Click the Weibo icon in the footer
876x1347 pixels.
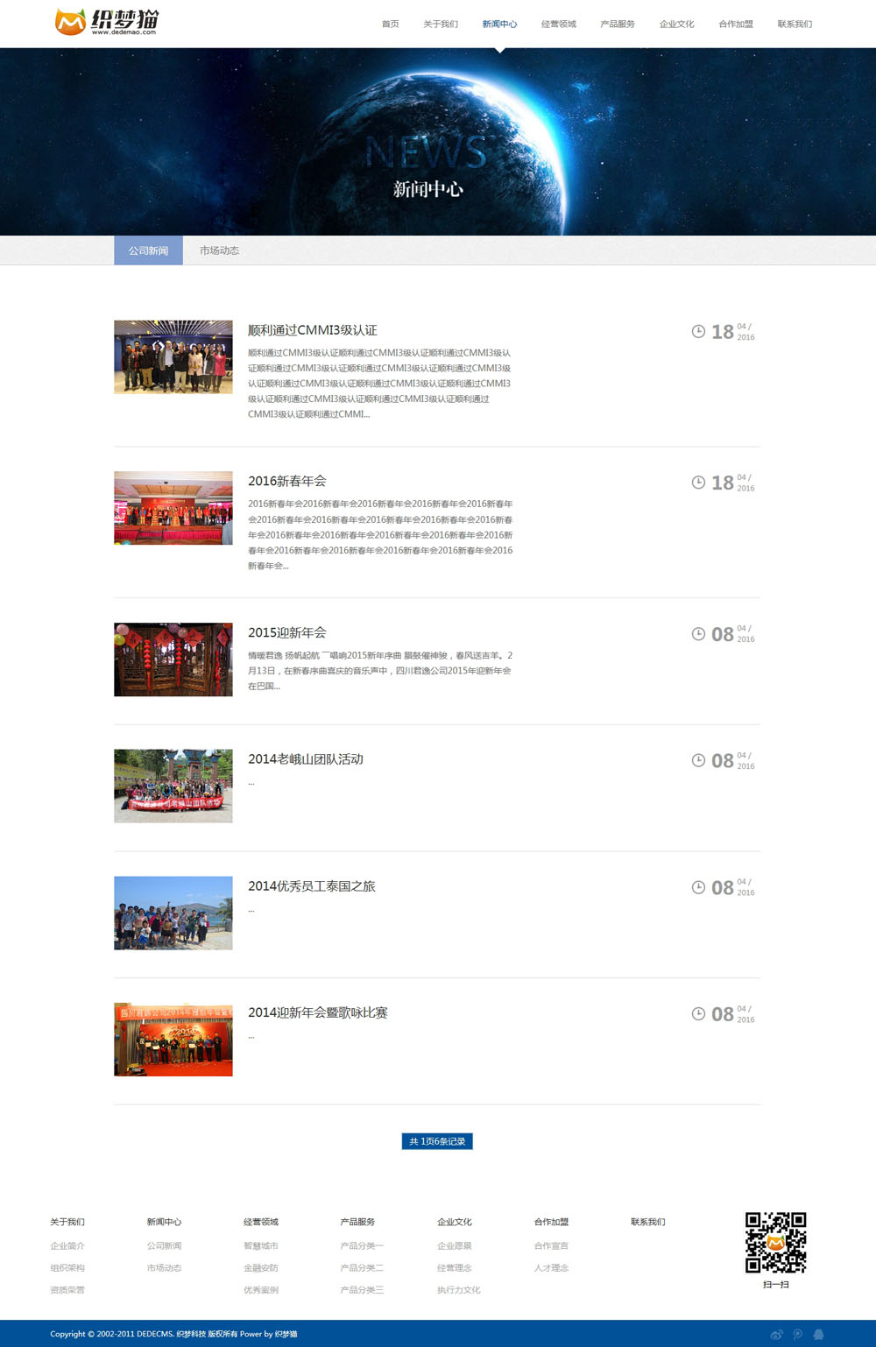pyautogui.click(x=776, y=1335)
